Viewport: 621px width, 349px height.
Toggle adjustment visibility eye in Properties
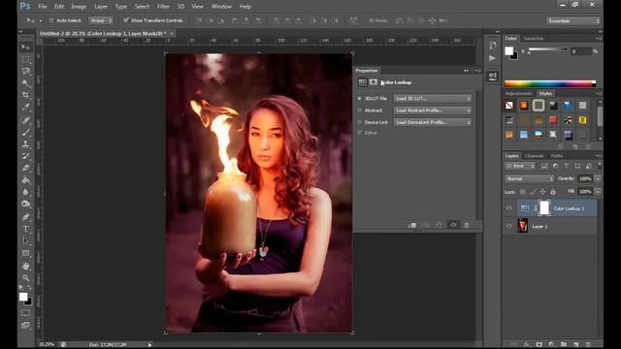pyautogui.click(x=453, y=225)
